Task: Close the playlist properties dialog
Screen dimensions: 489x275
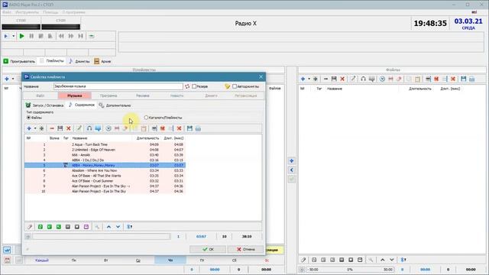Action: (x=261, y=76)
